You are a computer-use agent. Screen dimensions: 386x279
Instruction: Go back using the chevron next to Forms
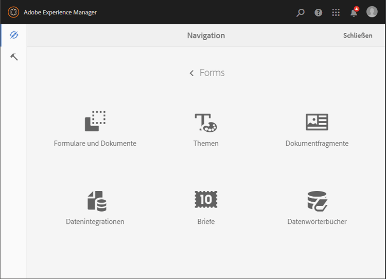pos(191,73)
